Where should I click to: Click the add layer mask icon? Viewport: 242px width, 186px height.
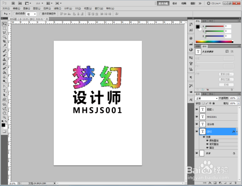pyautogui.click(x=215, y=183)
